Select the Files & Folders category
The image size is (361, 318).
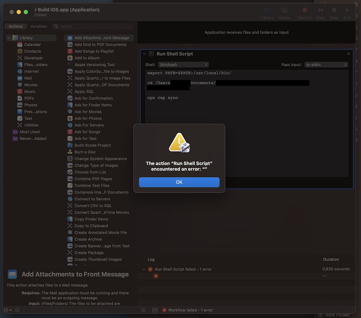click(36, 65)
